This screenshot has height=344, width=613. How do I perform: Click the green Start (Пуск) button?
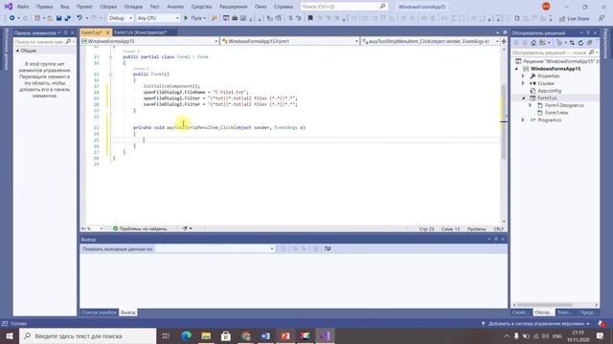click(194, 18)
